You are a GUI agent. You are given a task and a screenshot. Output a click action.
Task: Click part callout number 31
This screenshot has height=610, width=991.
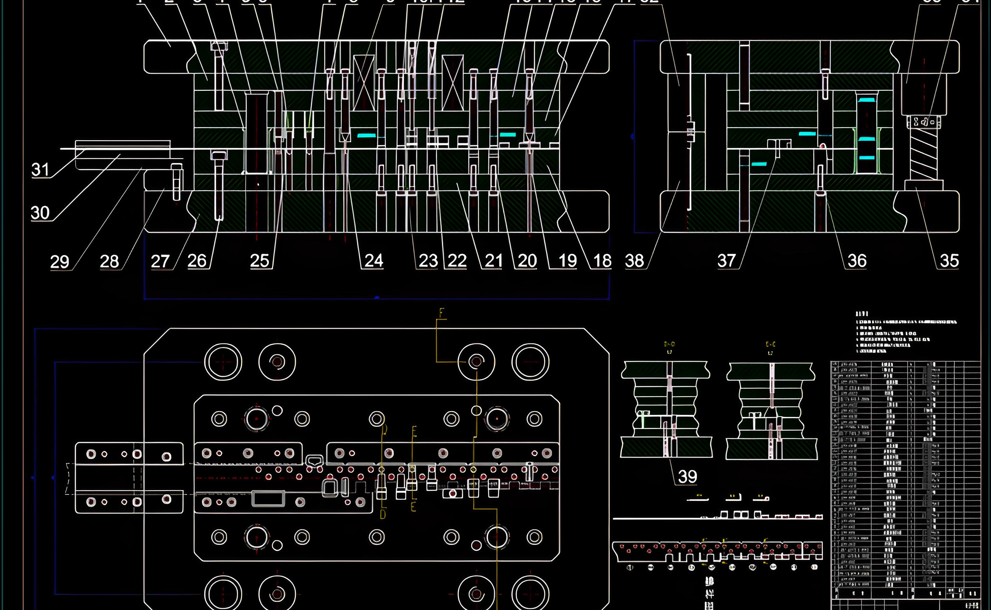(x=40, y=170)
